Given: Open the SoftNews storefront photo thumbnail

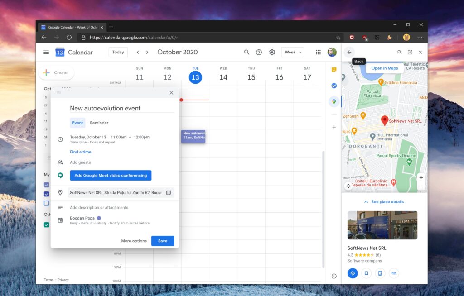Looking at the screenshot, I should [382, 225].
